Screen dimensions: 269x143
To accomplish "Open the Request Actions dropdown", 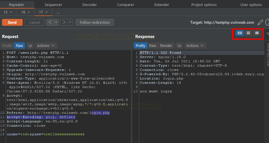I will [x=46, y=46].
